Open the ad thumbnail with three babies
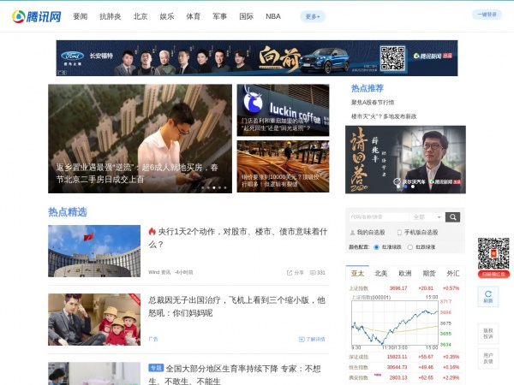514x385 pixels. pos(94,319)
